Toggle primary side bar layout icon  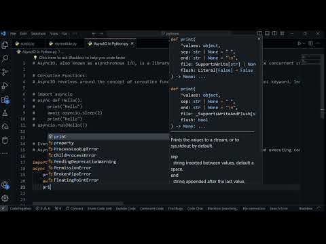coord(259,33)
